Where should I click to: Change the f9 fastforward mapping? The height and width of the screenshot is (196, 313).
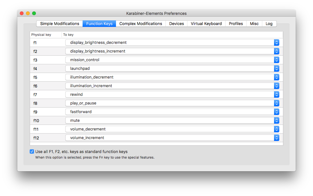(172, 112)
